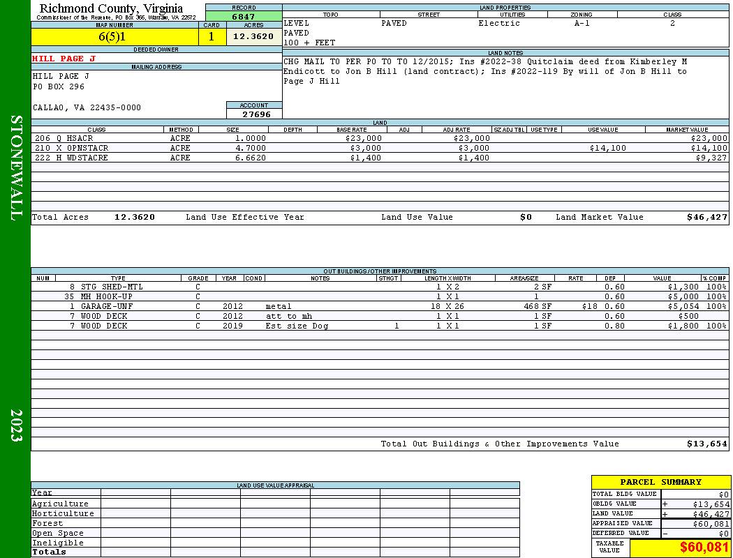Click the topo value LEVEL
The width and height of the screenshot is (733, 558).
(297, 23)
